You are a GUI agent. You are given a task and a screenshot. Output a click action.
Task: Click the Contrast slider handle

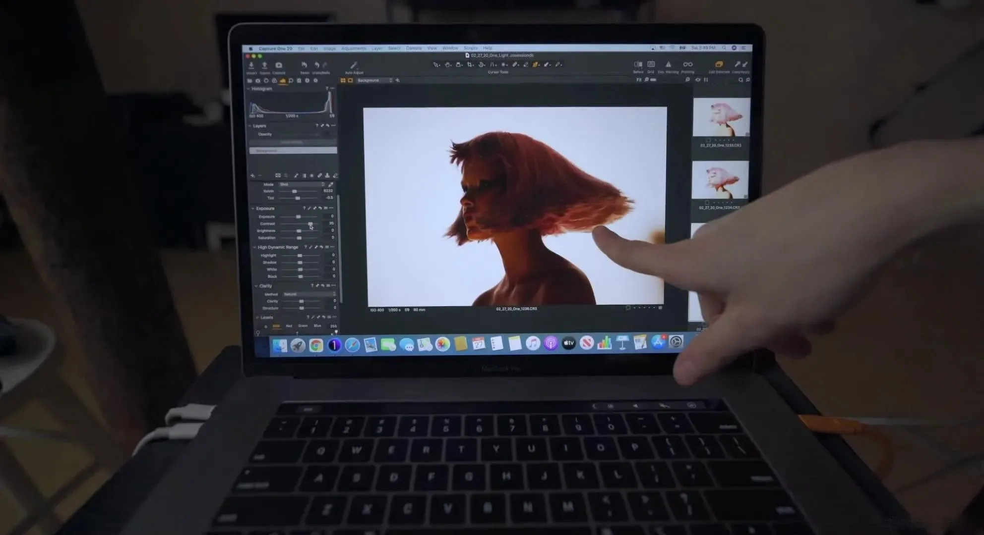[x=310, y=224]
